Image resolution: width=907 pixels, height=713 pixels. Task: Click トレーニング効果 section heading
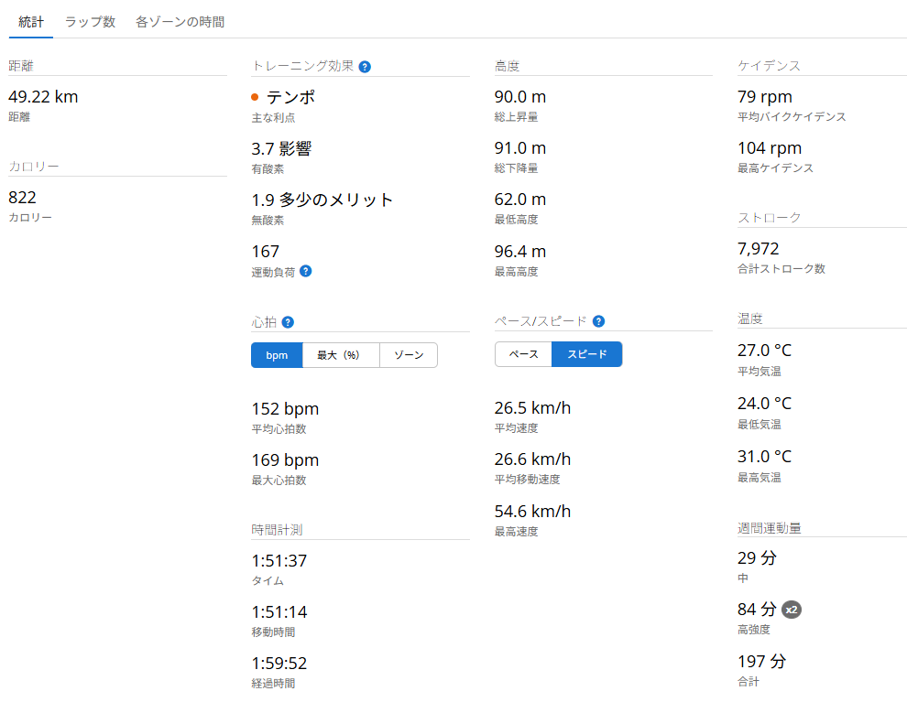click(x=302, y=67)
